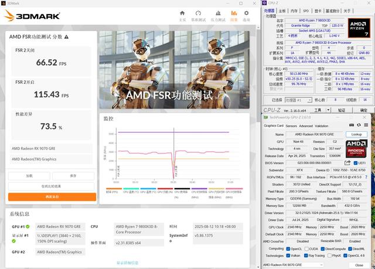Click the AMD FSR feature test thumbnail image

(175, 70)
